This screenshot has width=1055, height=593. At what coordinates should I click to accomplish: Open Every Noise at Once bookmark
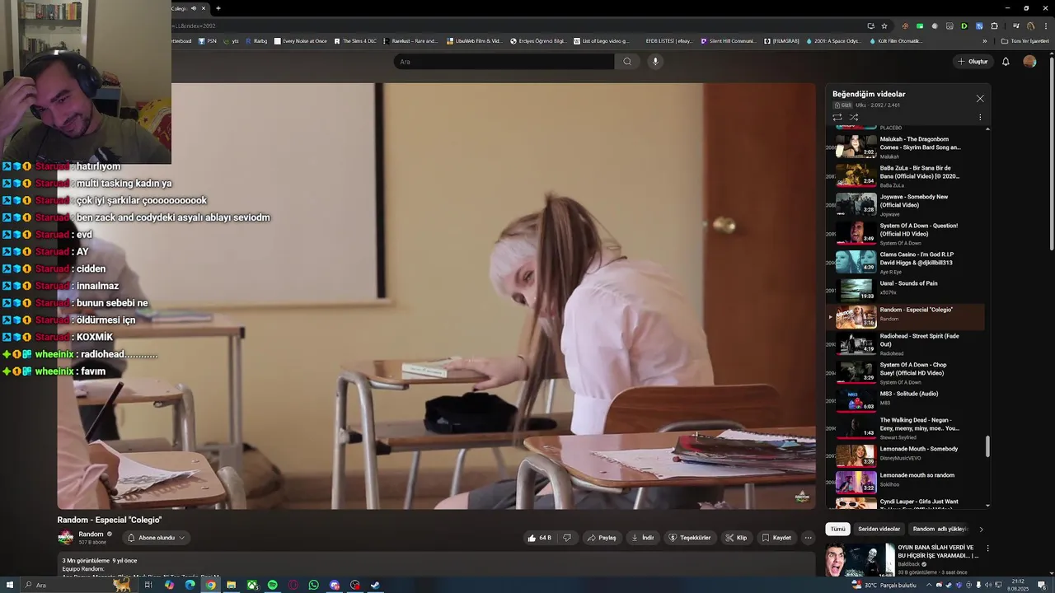pos(300,40)
